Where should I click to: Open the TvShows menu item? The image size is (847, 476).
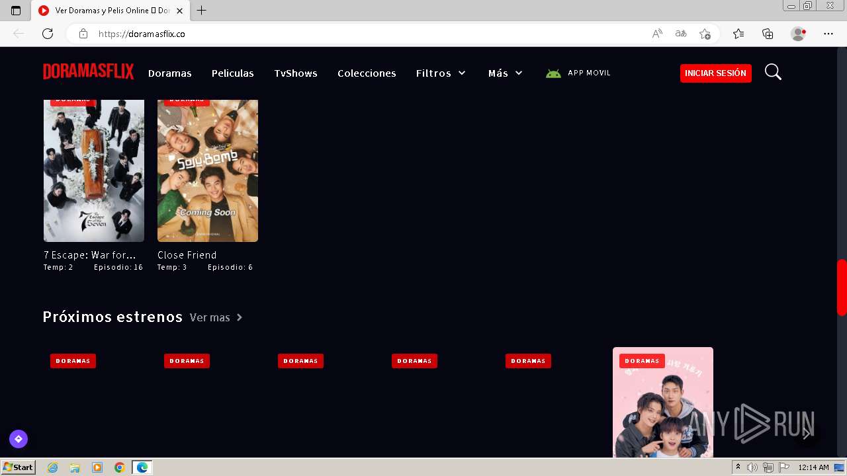pos(296,73)
